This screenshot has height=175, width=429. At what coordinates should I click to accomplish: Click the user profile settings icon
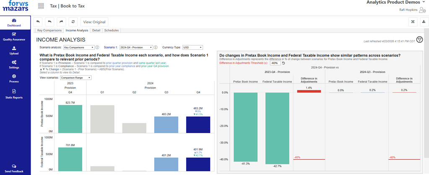(x=422, y=10)
